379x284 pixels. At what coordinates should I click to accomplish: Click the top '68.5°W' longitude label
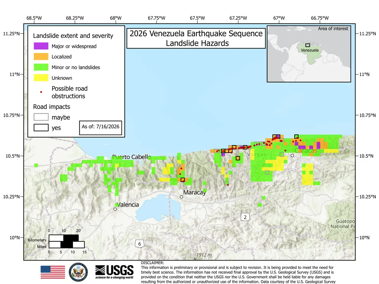pyautogui.click(x=34, y=18)
